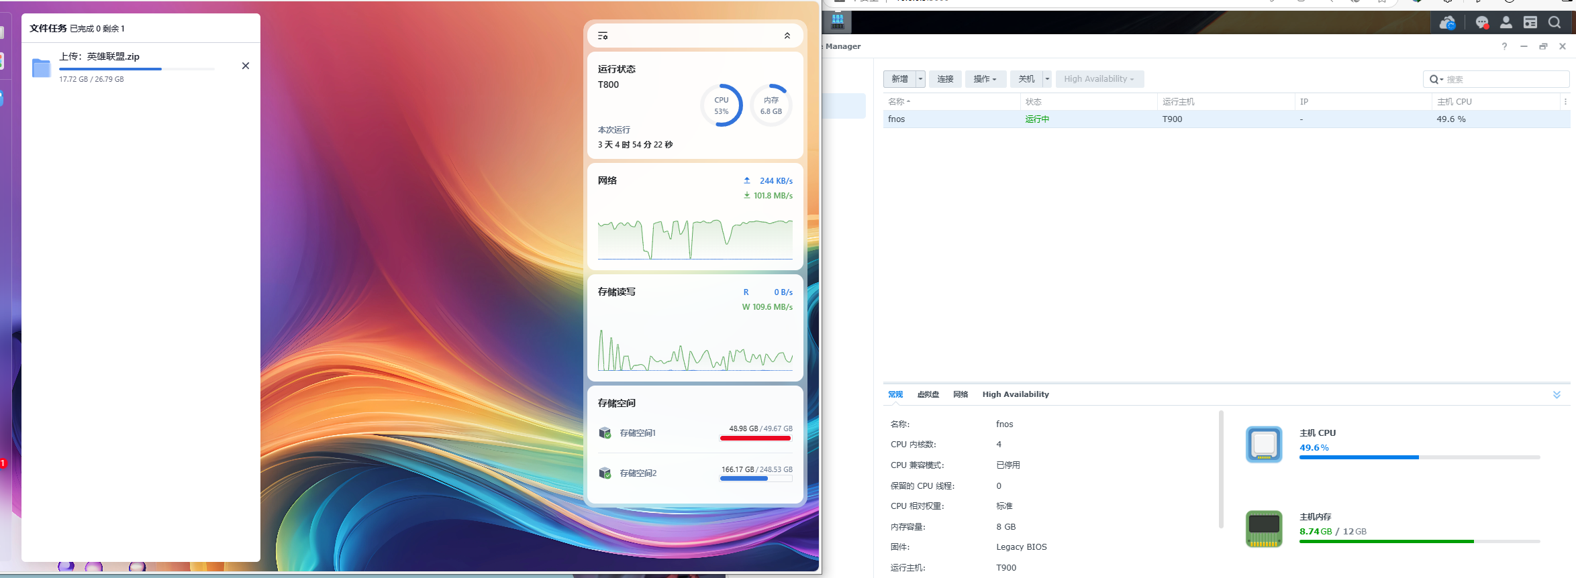Screen dimensions: 1576x578
Task: Click the T900 host cell in fnos row
Action: 1172,119
